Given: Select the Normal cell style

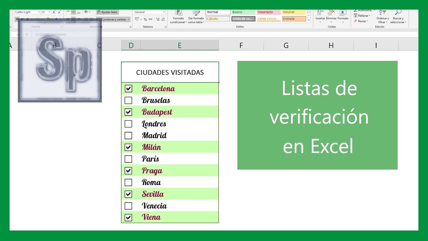Looking at the screenshot, I should point(217,12).
